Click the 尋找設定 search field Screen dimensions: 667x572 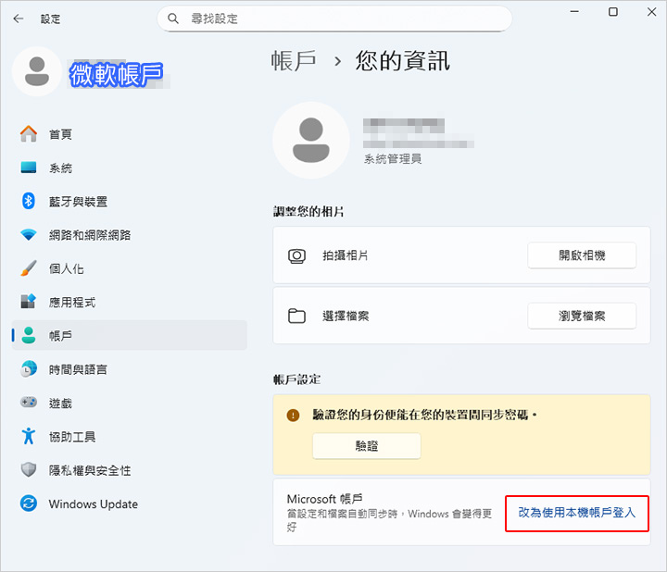[x=334, y=19]
